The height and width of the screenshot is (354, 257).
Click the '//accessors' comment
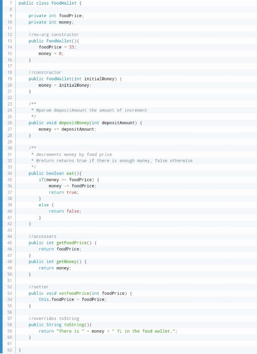42,236
